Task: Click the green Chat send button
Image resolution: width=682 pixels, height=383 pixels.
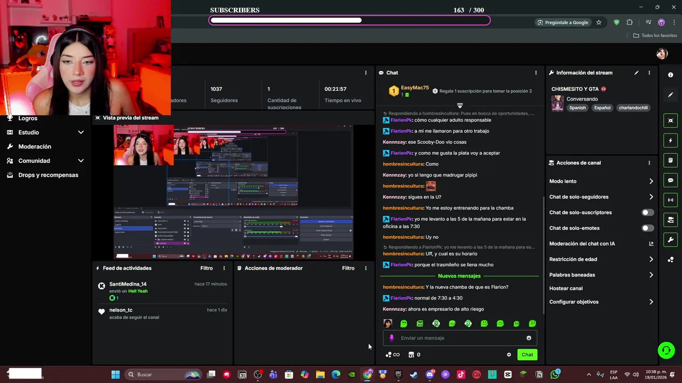Action: (x=527, y=355)
